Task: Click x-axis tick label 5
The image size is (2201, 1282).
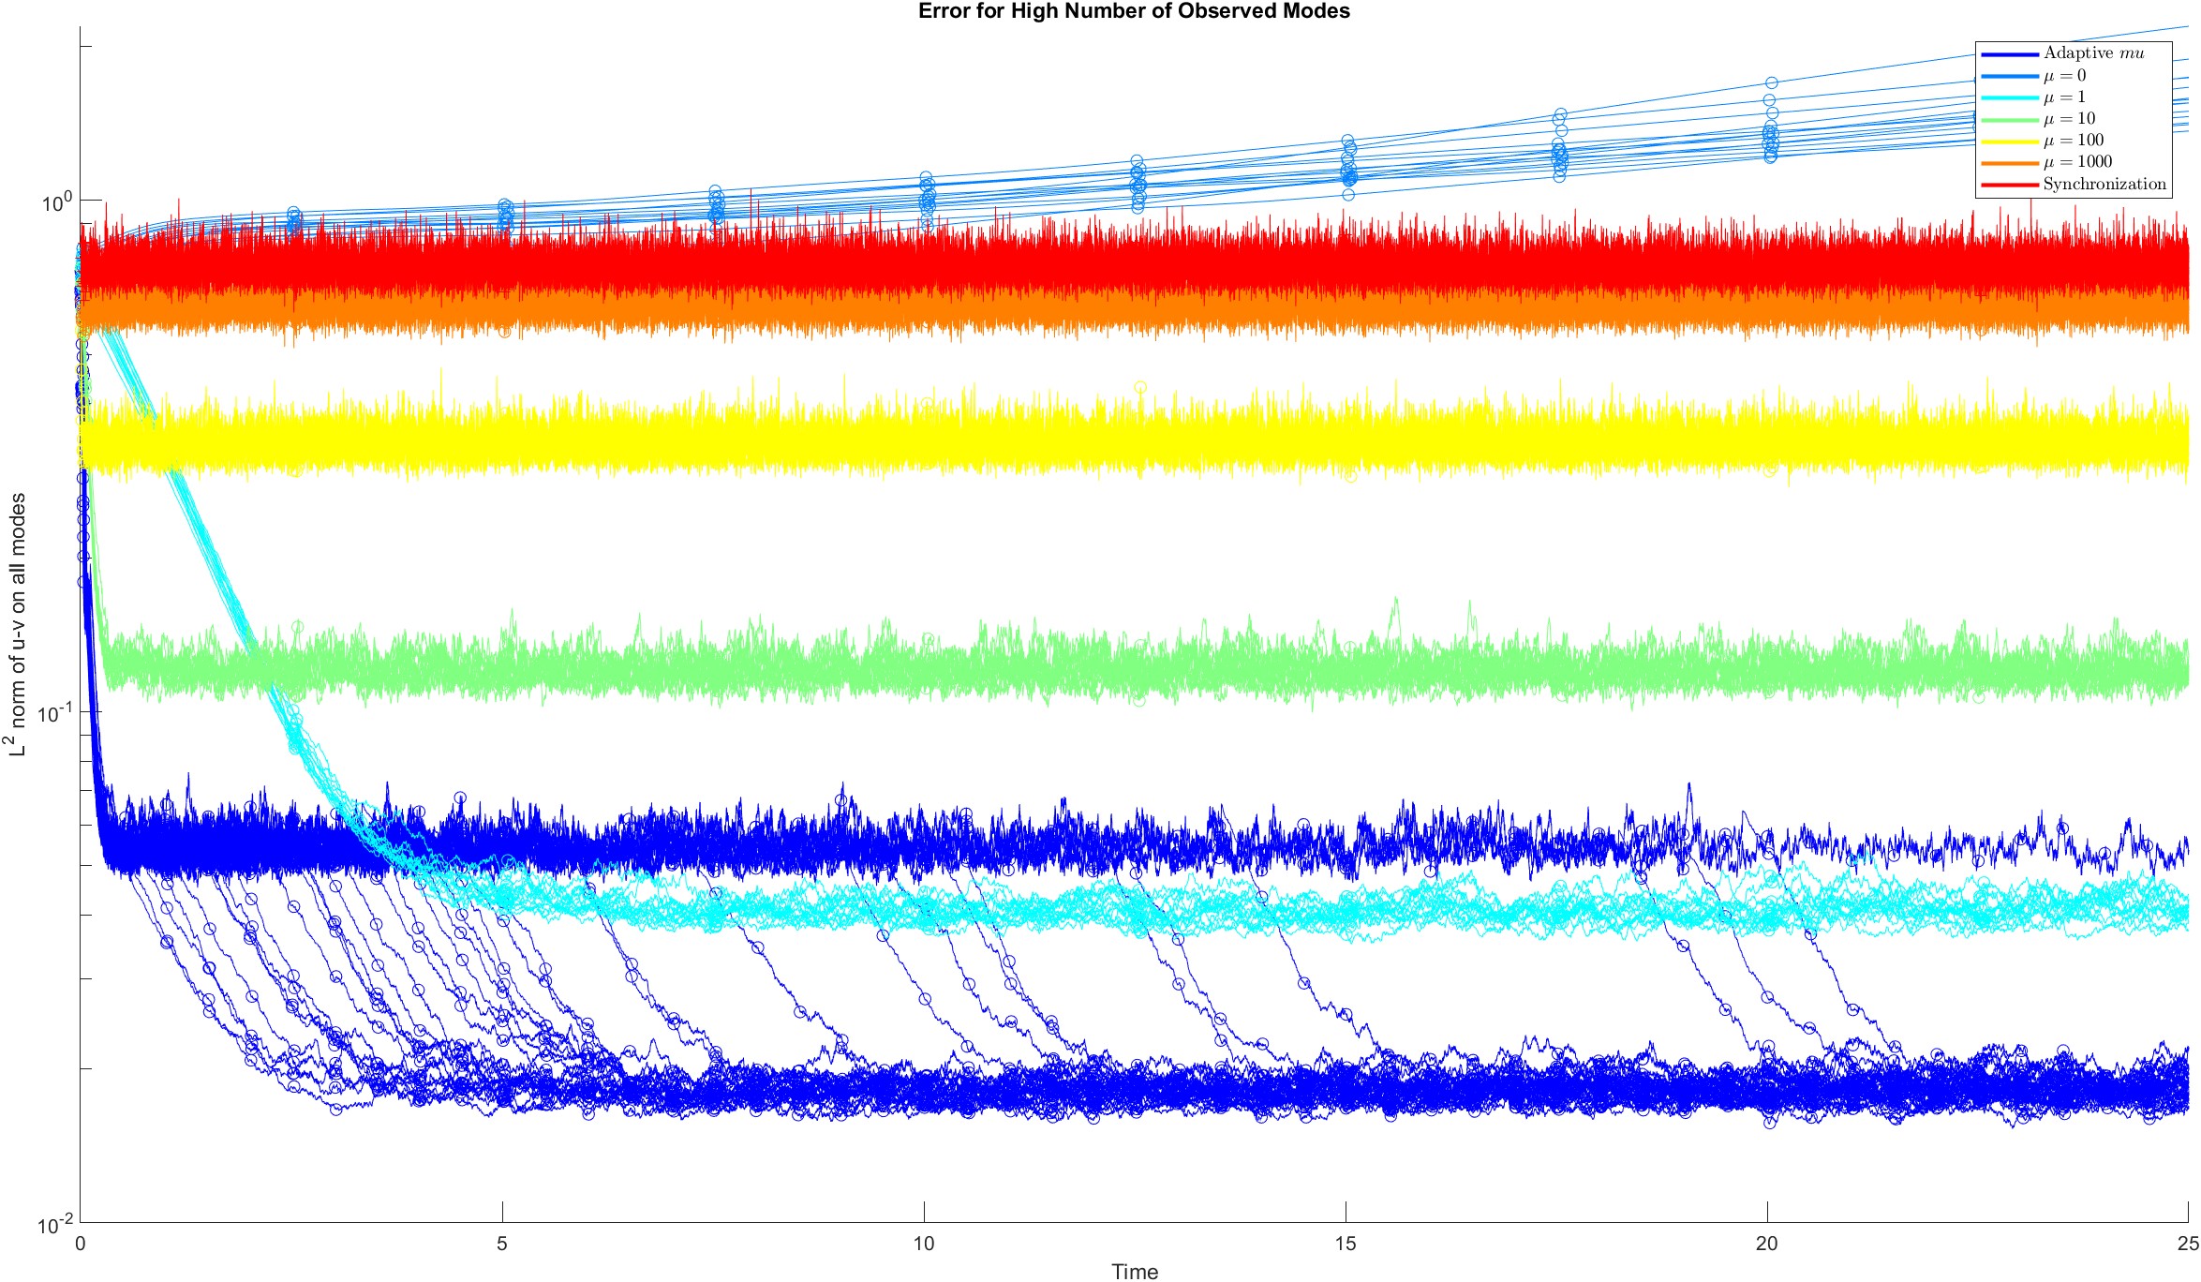Action: tap(502, 1244)
